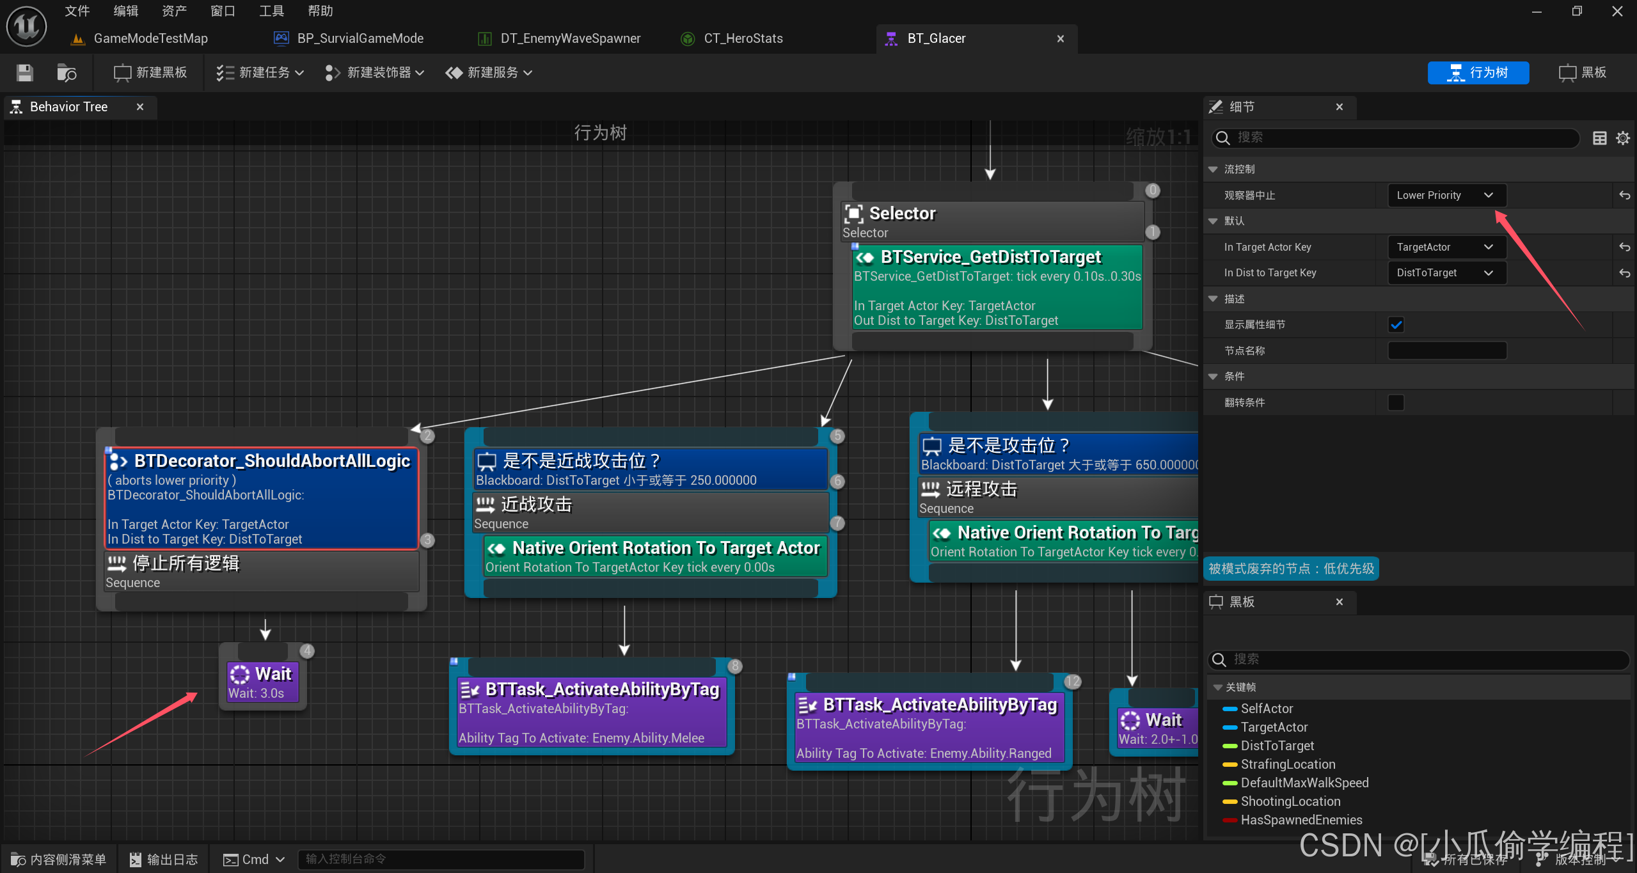The width and height of the screenshot is (1637, 873).
Task: Click the browse to asset icon
Action: point(67,73)
